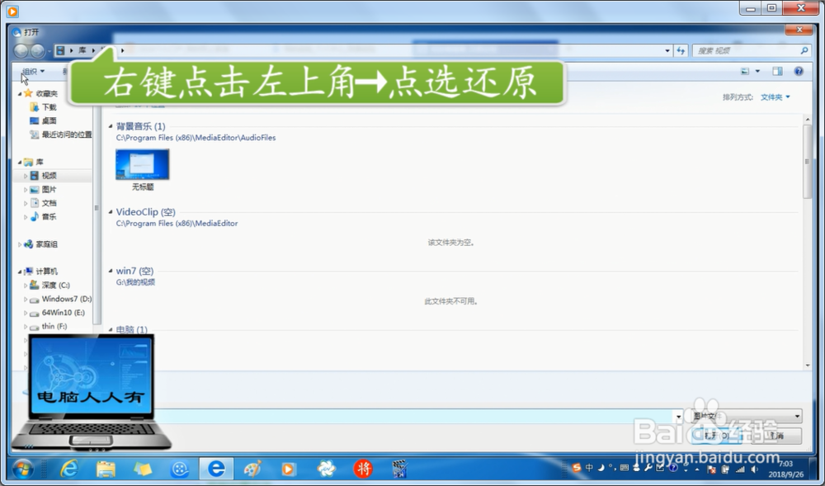The image size is (825, 486).
Task: Open the active blue e browser taskbar button
Action: pos(216,468)
